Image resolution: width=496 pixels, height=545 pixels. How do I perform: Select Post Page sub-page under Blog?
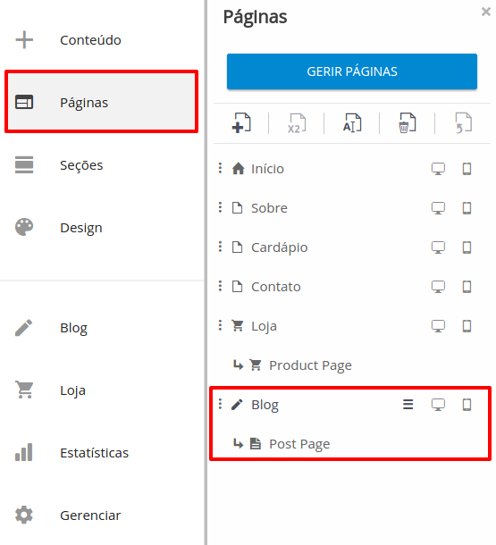tap(299, 444)
